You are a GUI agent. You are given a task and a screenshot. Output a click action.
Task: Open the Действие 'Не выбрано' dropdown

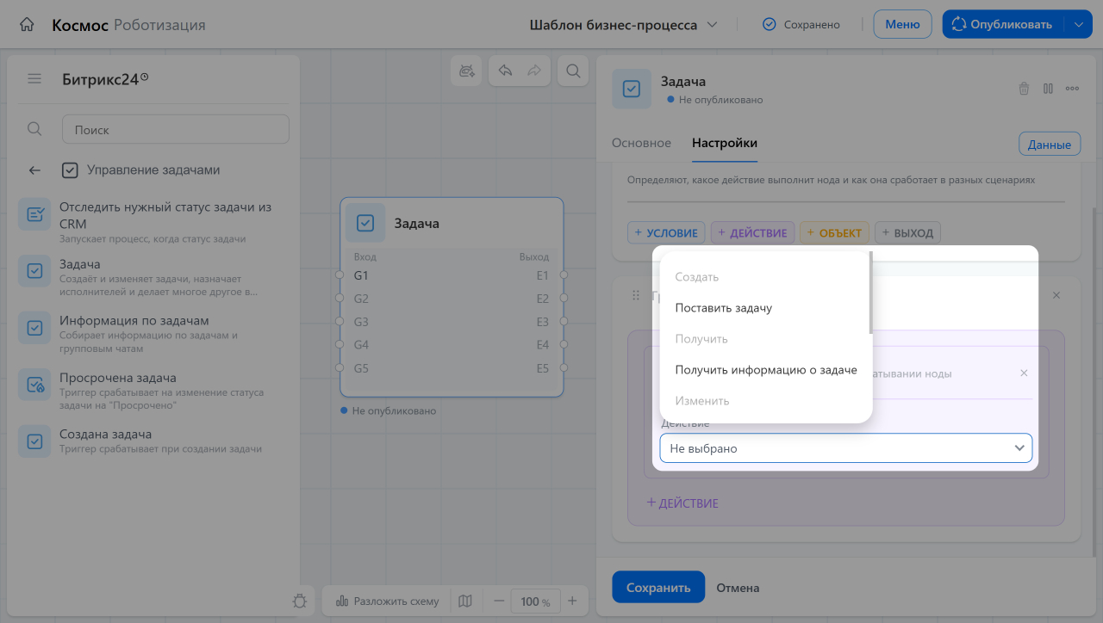(846, 448)
